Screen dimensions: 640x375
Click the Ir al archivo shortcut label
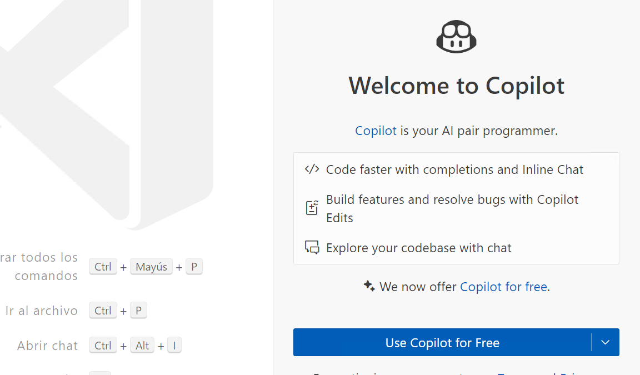(41, 311)
